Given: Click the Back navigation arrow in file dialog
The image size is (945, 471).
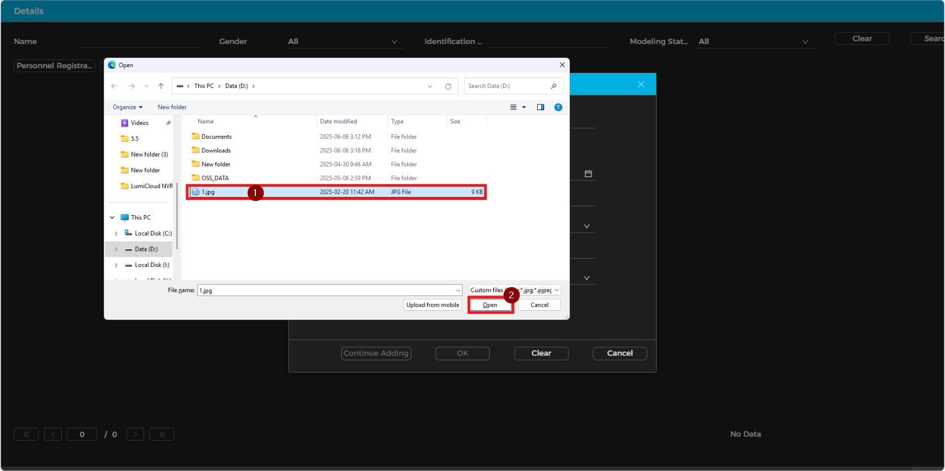Looking at the screenshot, I should click(114, 86).
